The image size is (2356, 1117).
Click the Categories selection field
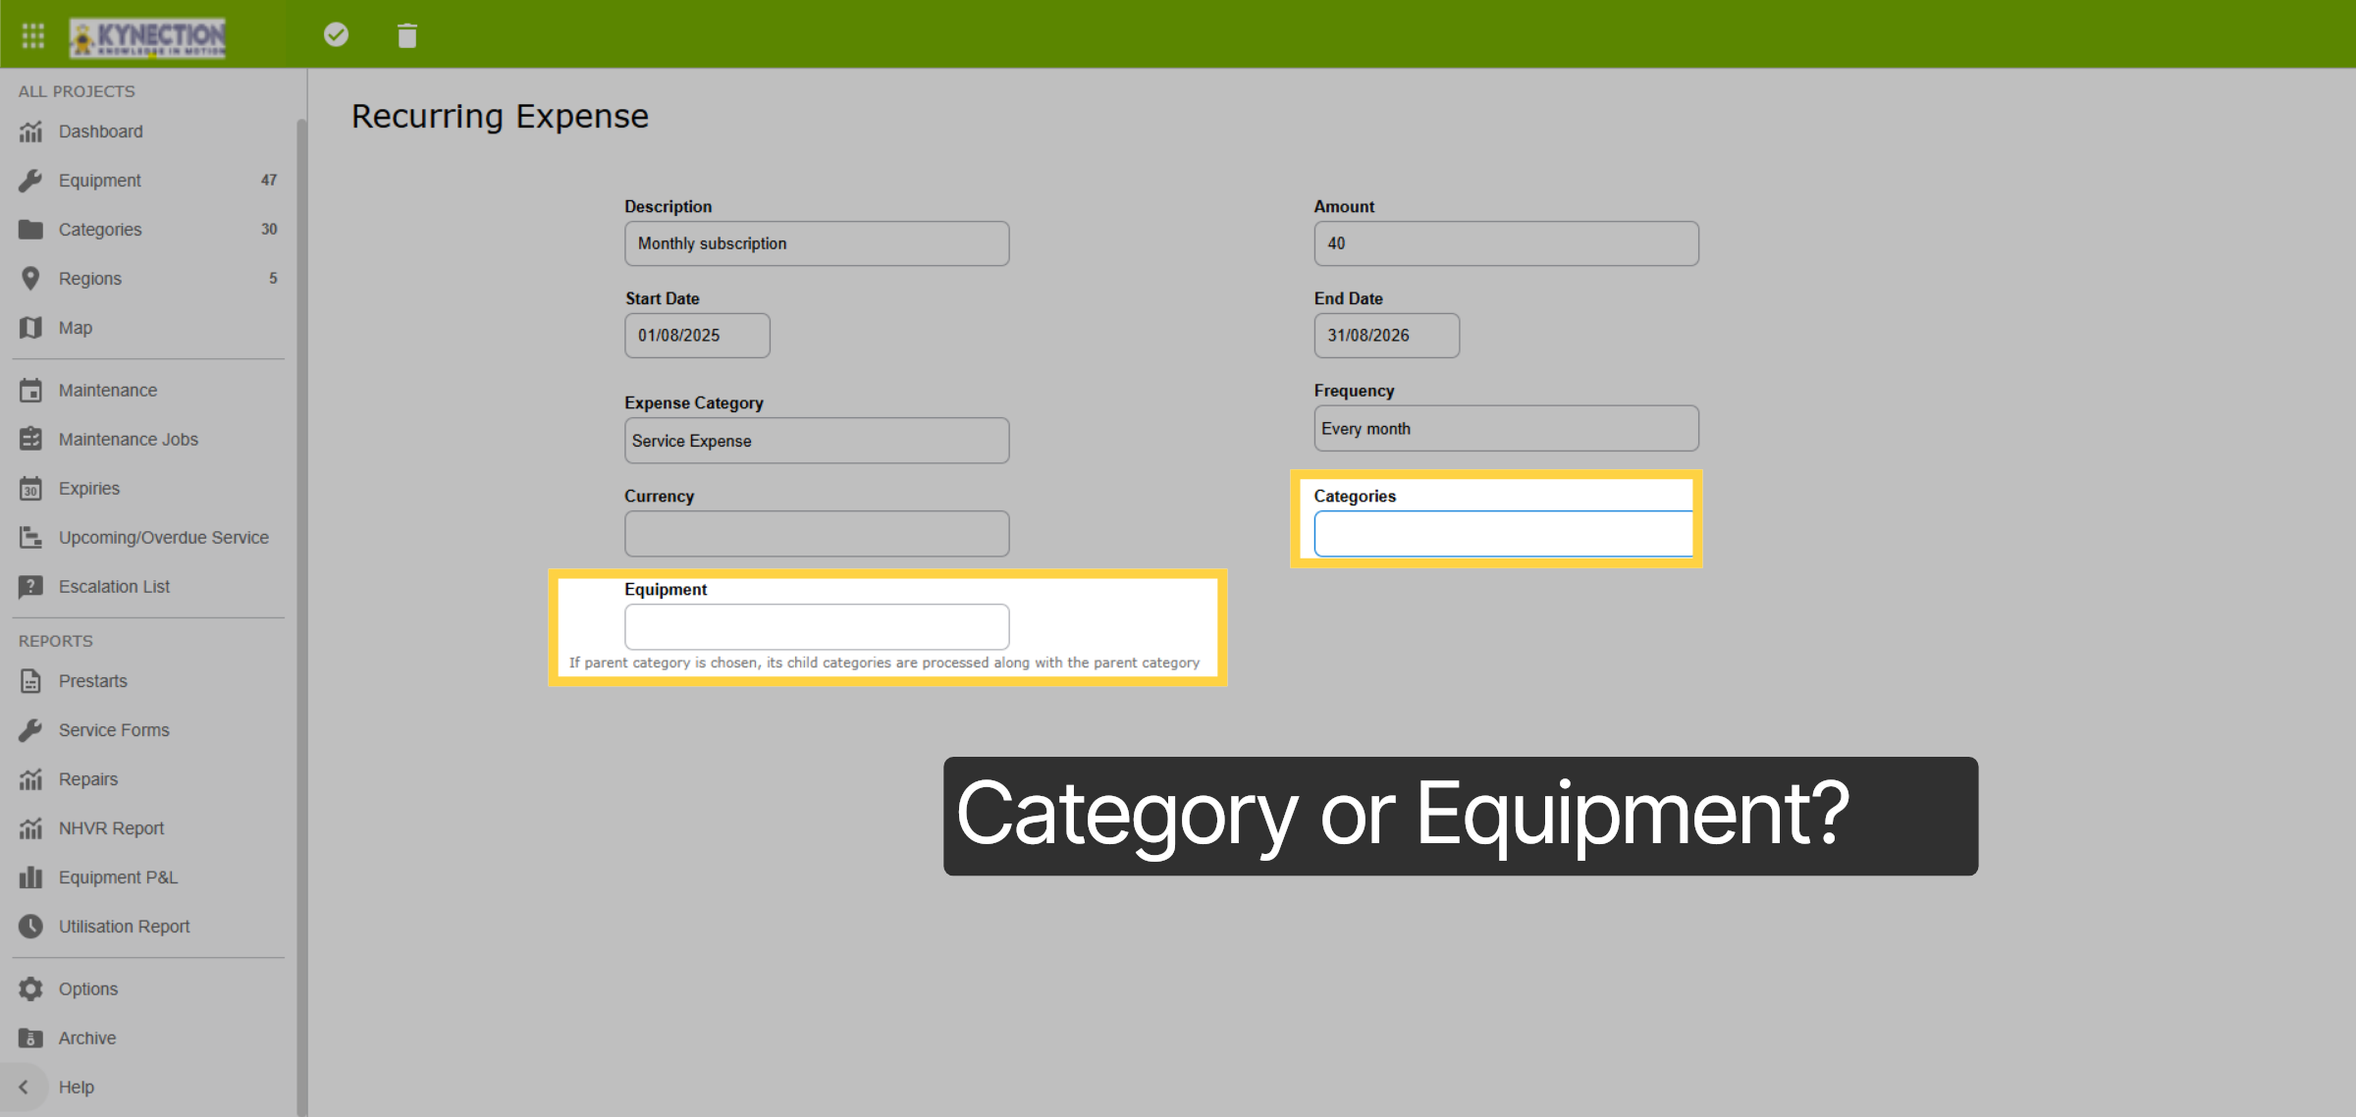click(x=1503, y=534)
